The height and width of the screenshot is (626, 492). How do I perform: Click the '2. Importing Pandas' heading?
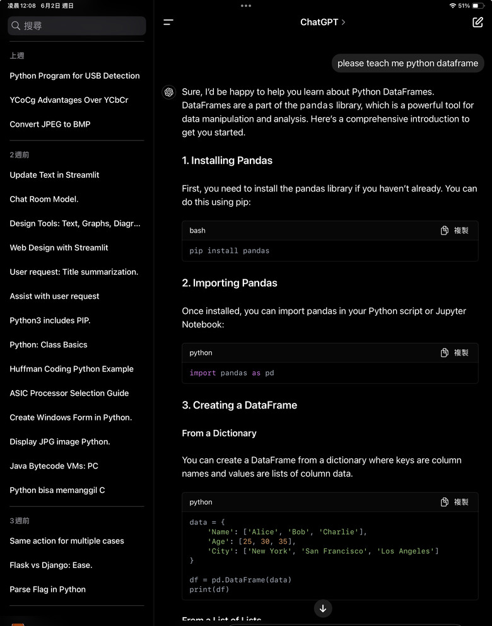[229, 283]
